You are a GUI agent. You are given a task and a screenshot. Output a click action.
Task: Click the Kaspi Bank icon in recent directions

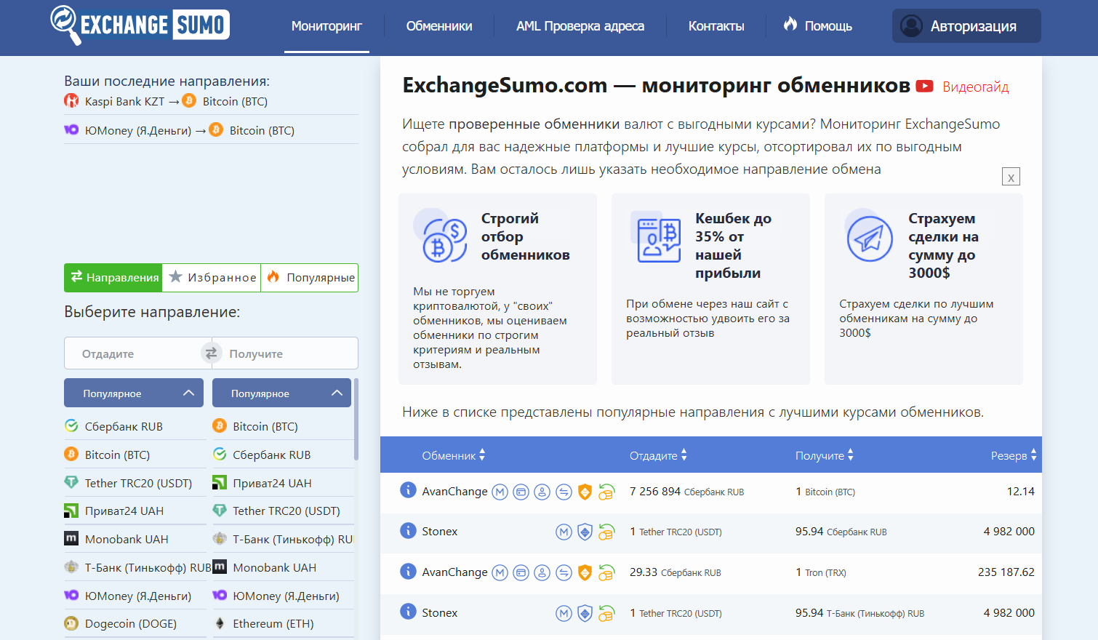coord(71,101)
